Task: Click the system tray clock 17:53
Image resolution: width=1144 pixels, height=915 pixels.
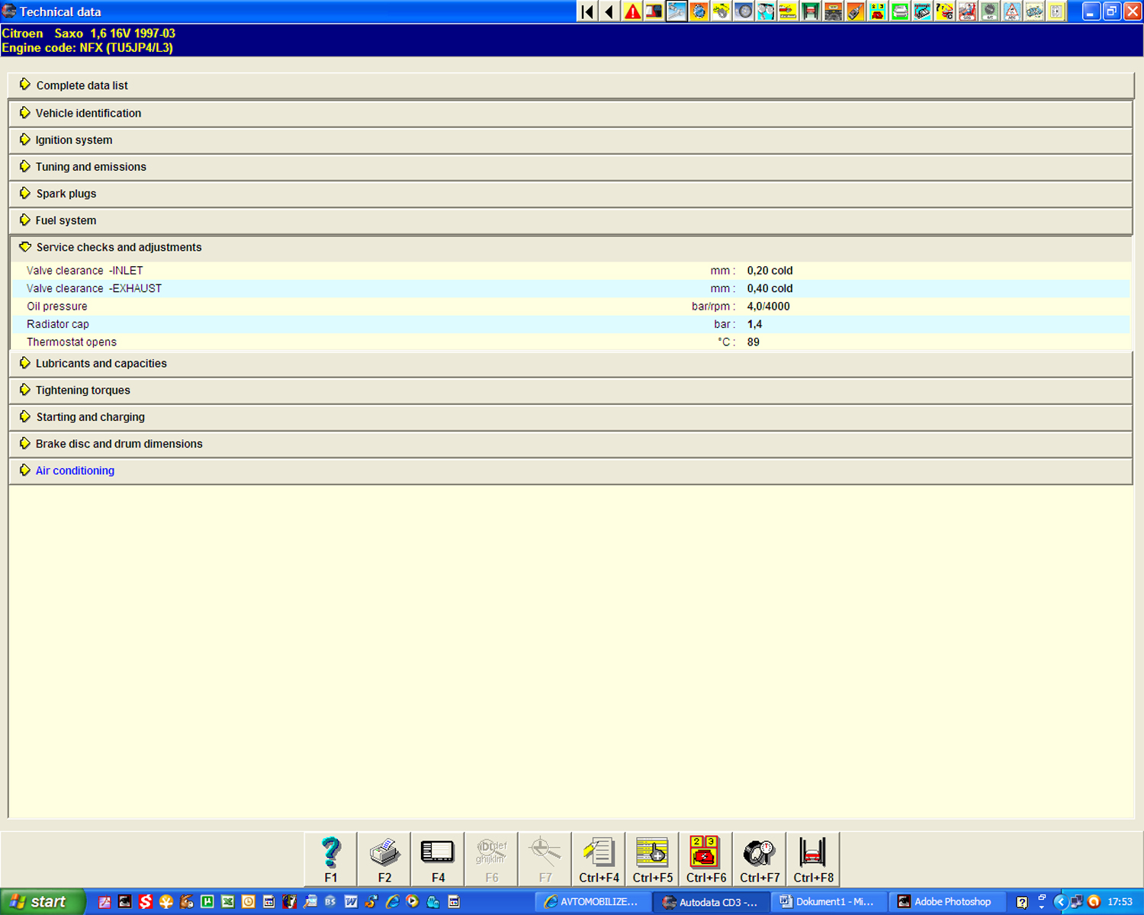Action: click(x=1120, y=902)
